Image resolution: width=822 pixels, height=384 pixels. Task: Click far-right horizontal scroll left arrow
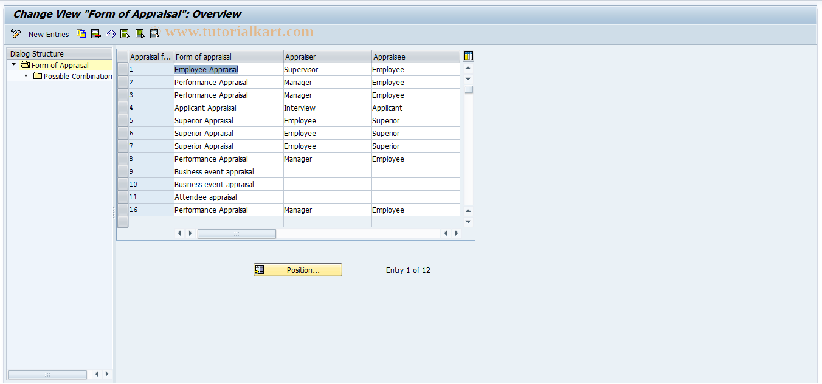tap(446, 233)
